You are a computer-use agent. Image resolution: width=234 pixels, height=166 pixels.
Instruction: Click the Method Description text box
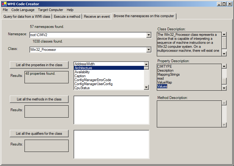[x=189, y=114]
